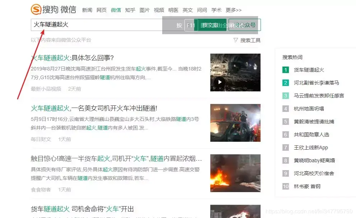Viewport: 356px width, 218px height.
Task: Expand the 更多>> menu
Action: pos(233,10)
